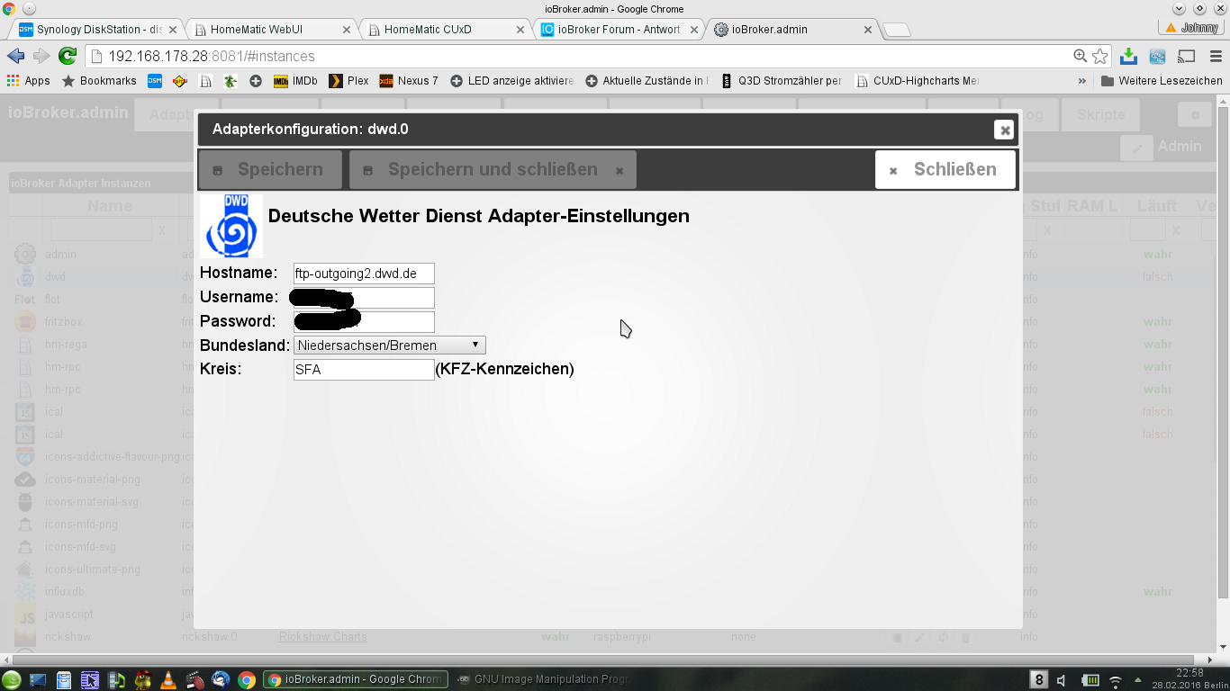Screen dimensions: 1230x691
Task: Click the address bar URL
Action: coord(212,56)
